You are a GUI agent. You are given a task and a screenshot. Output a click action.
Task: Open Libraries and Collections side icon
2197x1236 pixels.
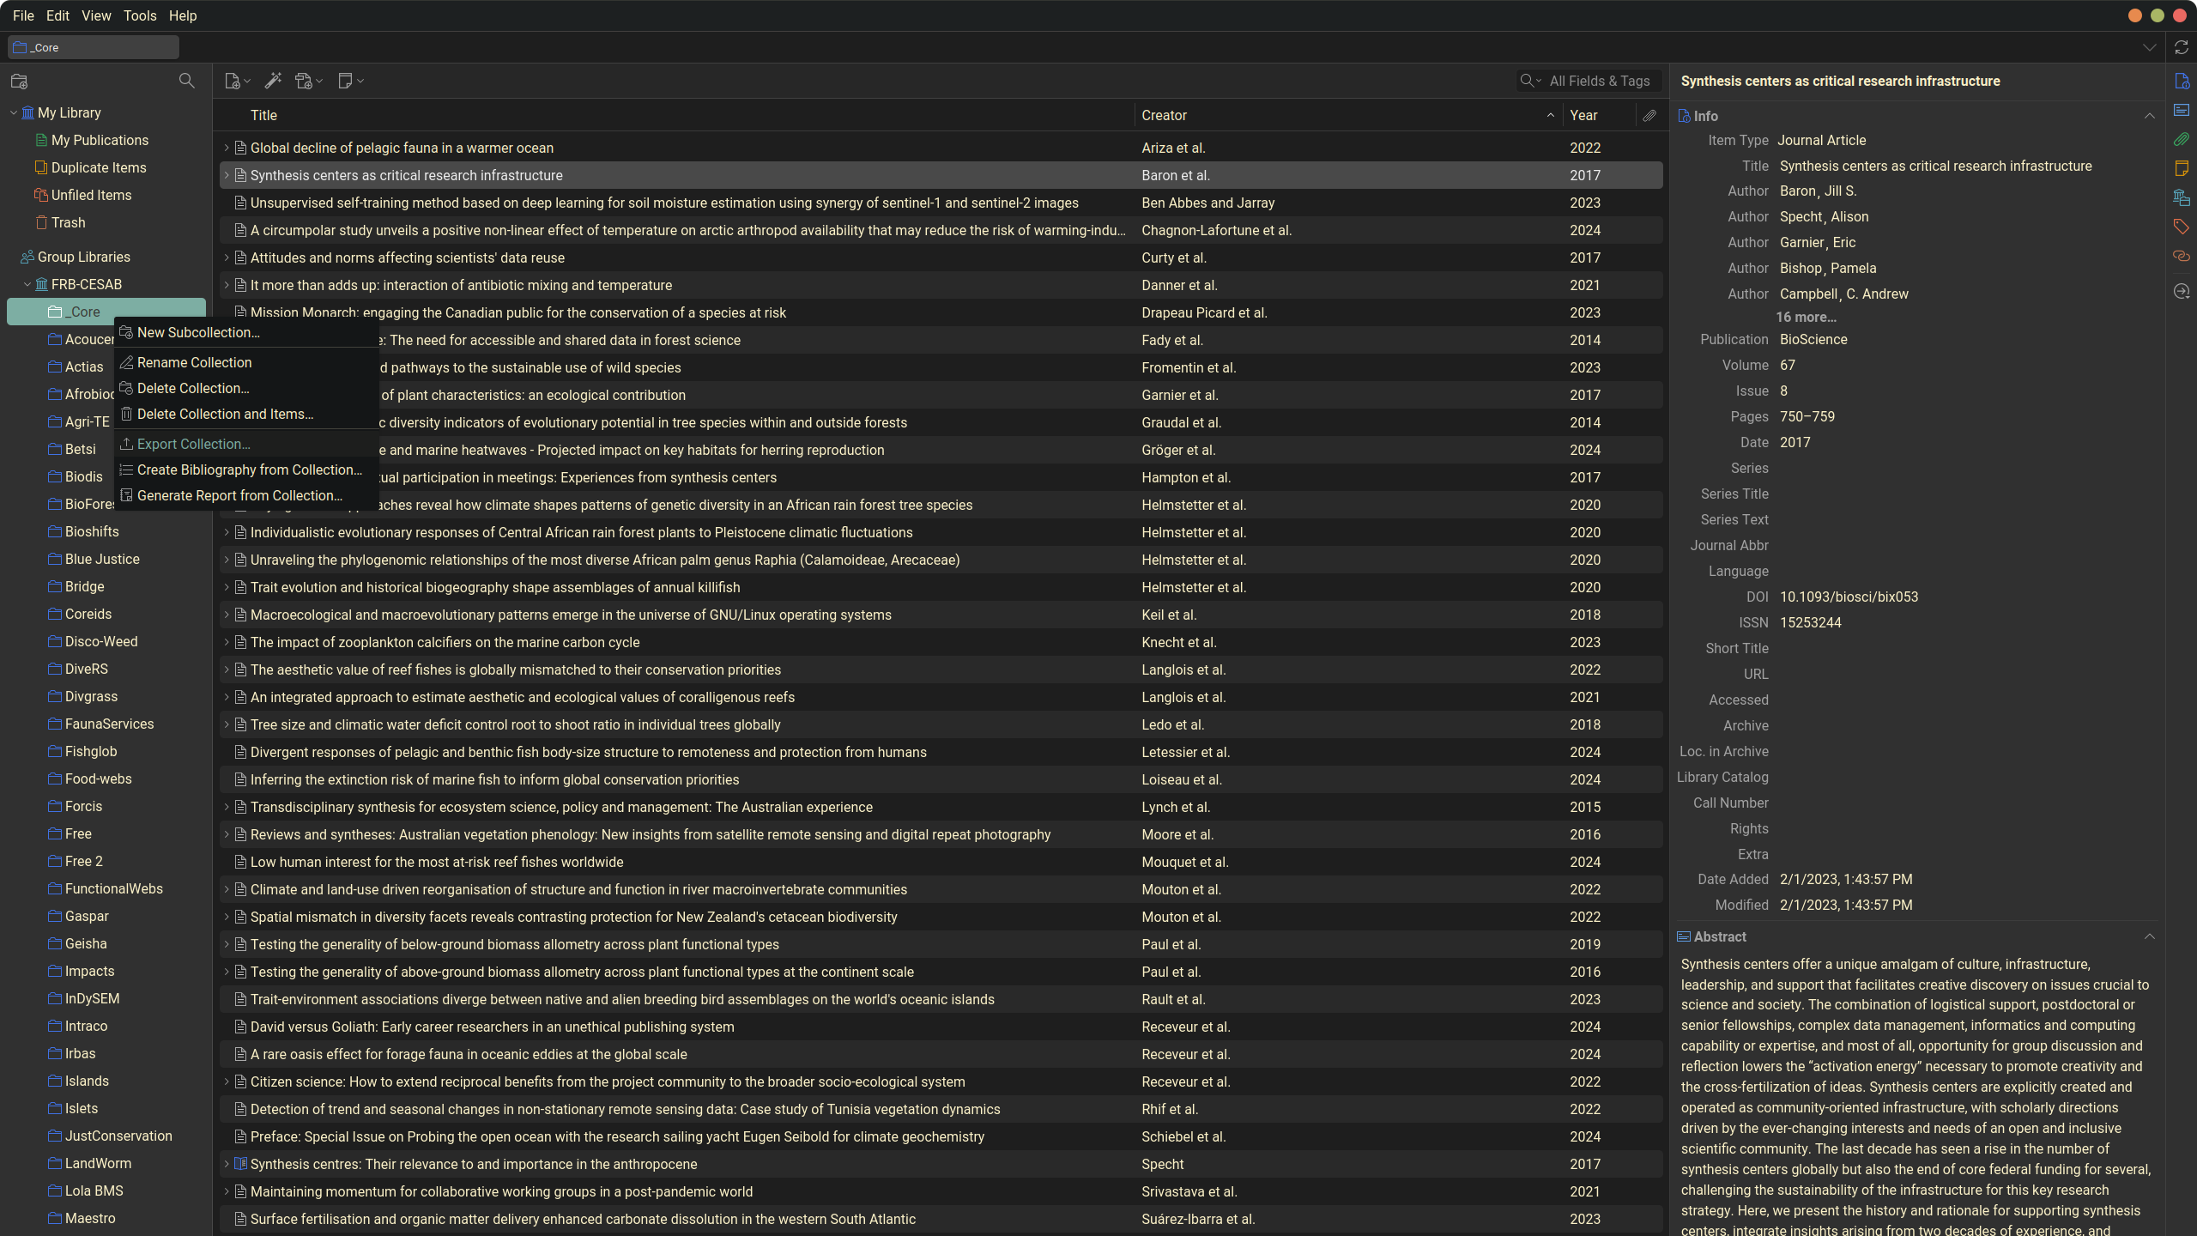(x=2181, y=197)
